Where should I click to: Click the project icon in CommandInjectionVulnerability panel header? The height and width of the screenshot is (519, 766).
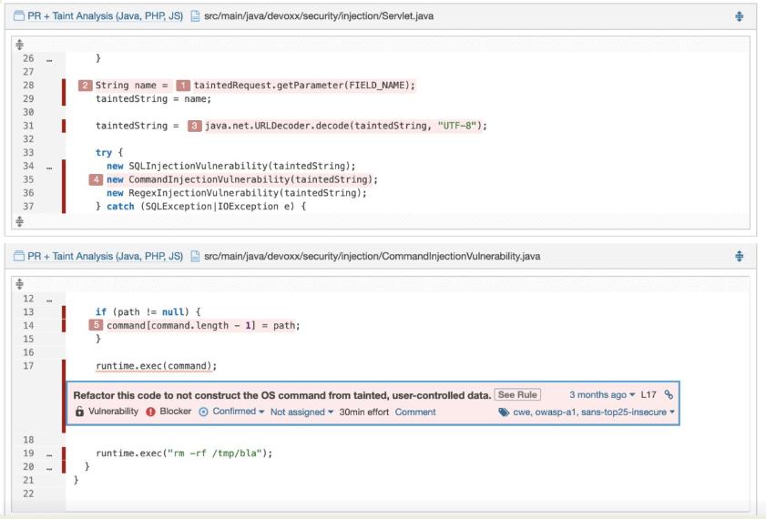click(x=18, y=257)
